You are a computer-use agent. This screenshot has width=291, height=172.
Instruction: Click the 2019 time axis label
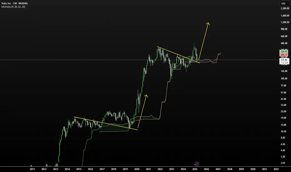(125, 169)
